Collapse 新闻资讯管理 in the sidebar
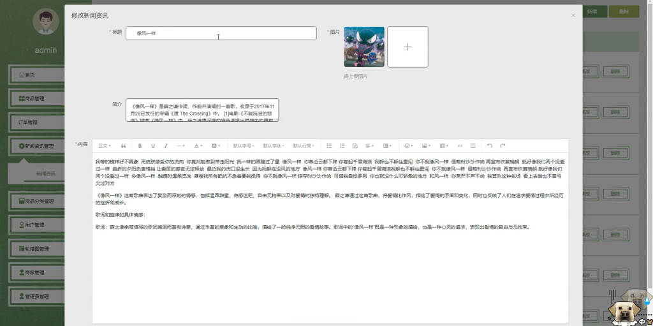This screenshot has height=326, width=653. click(36, 146)
